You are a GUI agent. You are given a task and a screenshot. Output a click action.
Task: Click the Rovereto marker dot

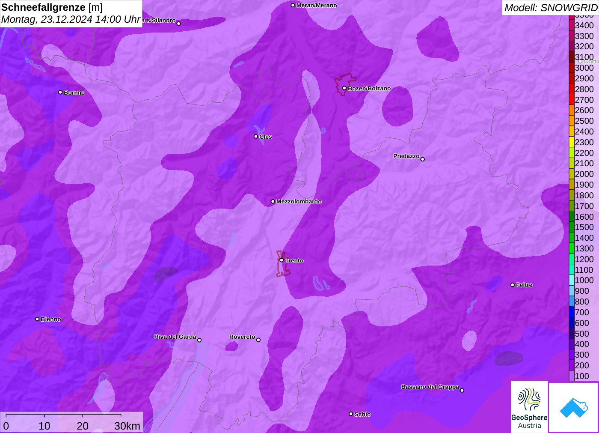pyautogui.click(x=258, y=340)
